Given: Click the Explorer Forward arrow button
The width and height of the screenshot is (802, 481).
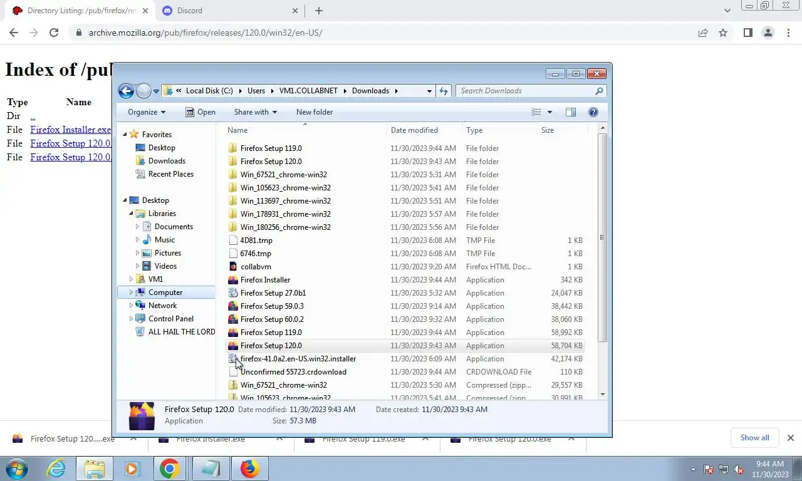Looking at the screenshot, I should (143, 91).
